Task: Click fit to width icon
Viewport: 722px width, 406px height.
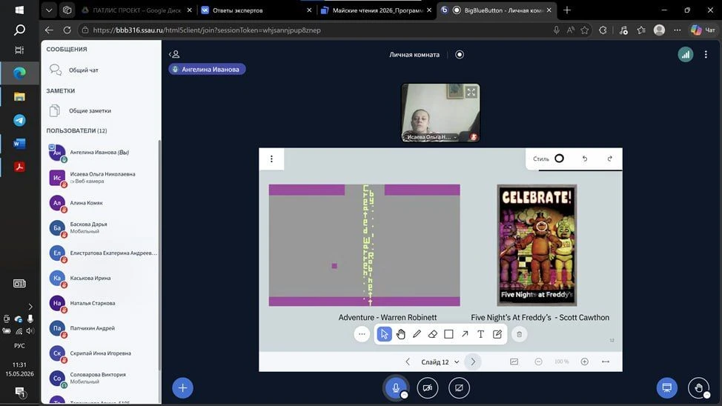Action: (x=606, y=362)
